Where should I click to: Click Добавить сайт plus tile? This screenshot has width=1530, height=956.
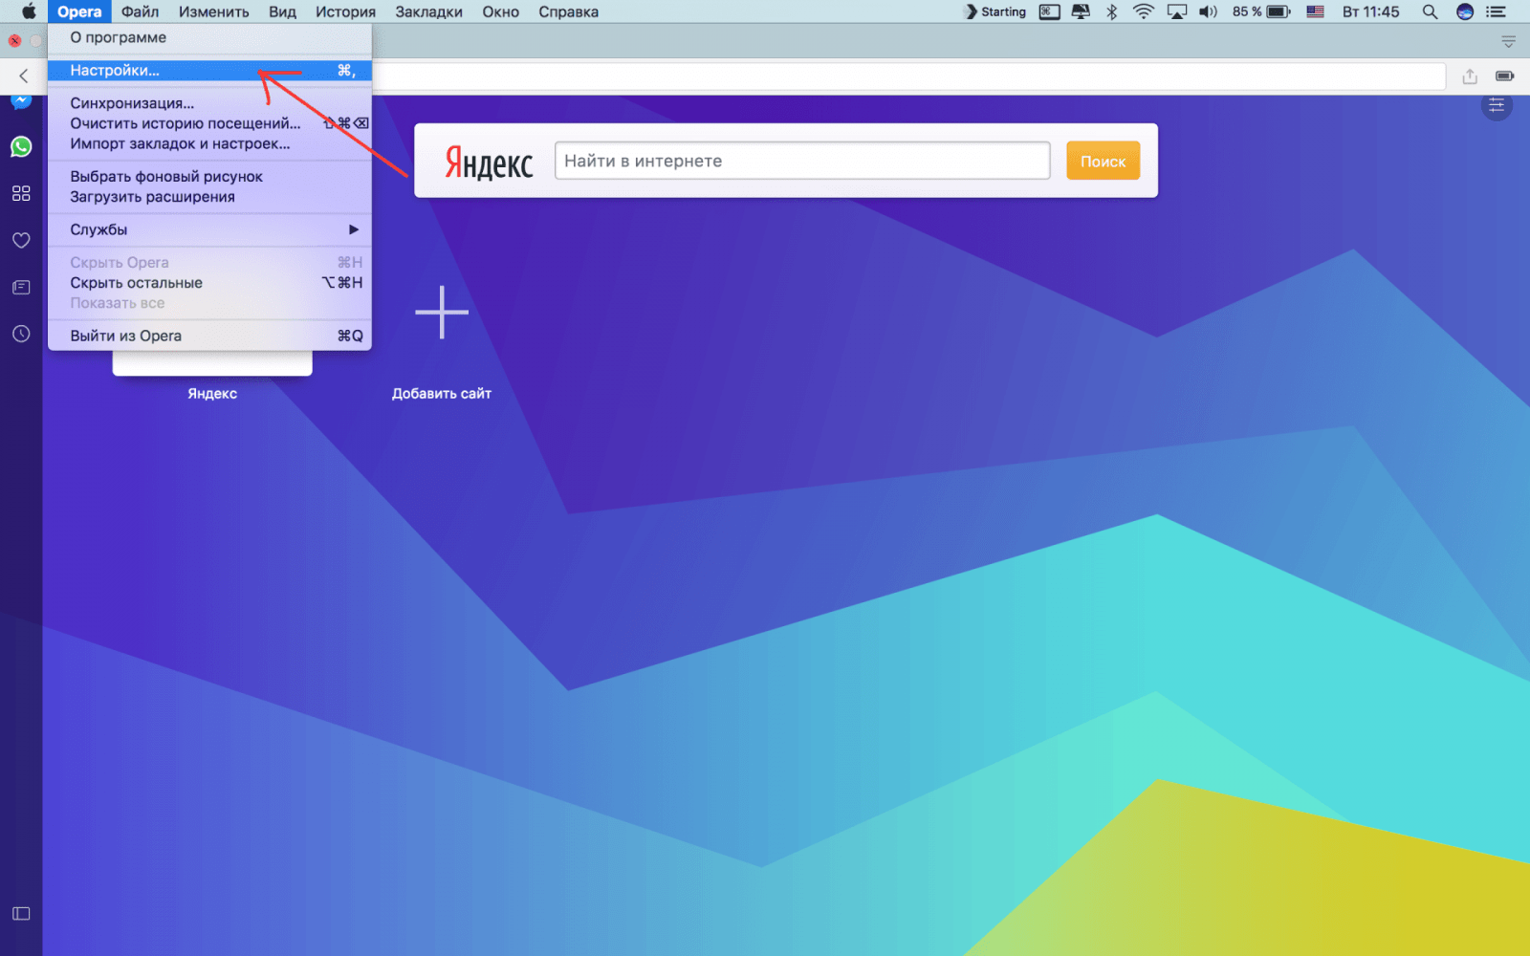[442, 312]
